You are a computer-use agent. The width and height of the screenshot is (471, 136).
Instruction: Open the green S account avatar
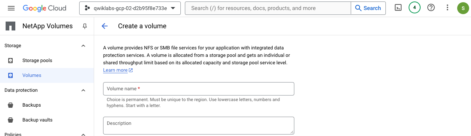463,8
